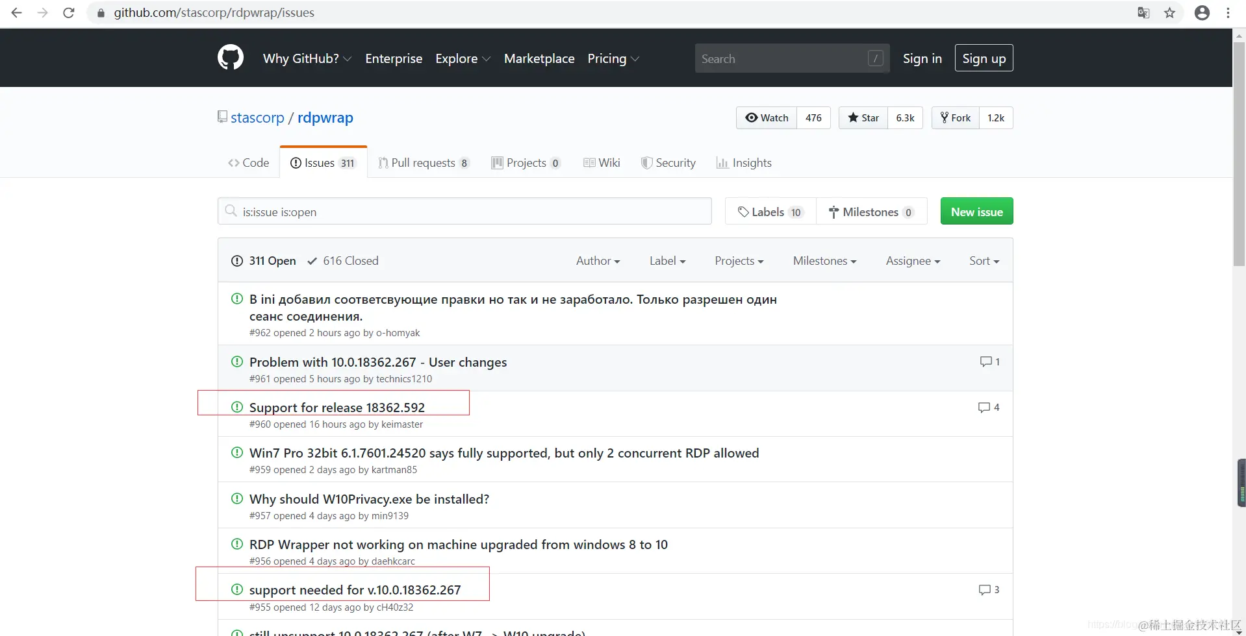Open issue support needed for v.10.0.18362.267
Screen dimensions: 1246x636
point(355,590)
